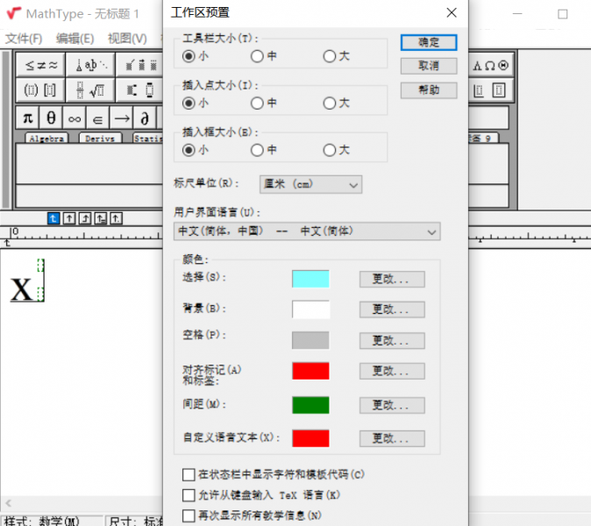
Task: Click the MathType logo icon in the title bar
Action: pos(13,13)
